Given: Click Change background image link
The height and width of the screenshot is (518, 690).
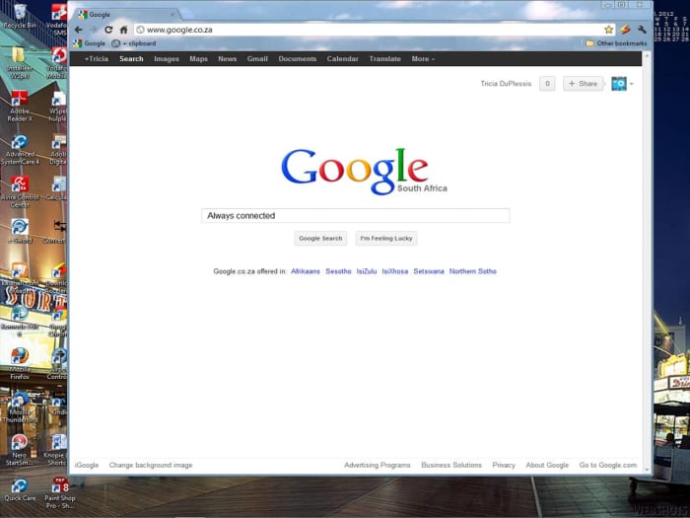Looking at the screenshot, I should click(x=151, y=465).
